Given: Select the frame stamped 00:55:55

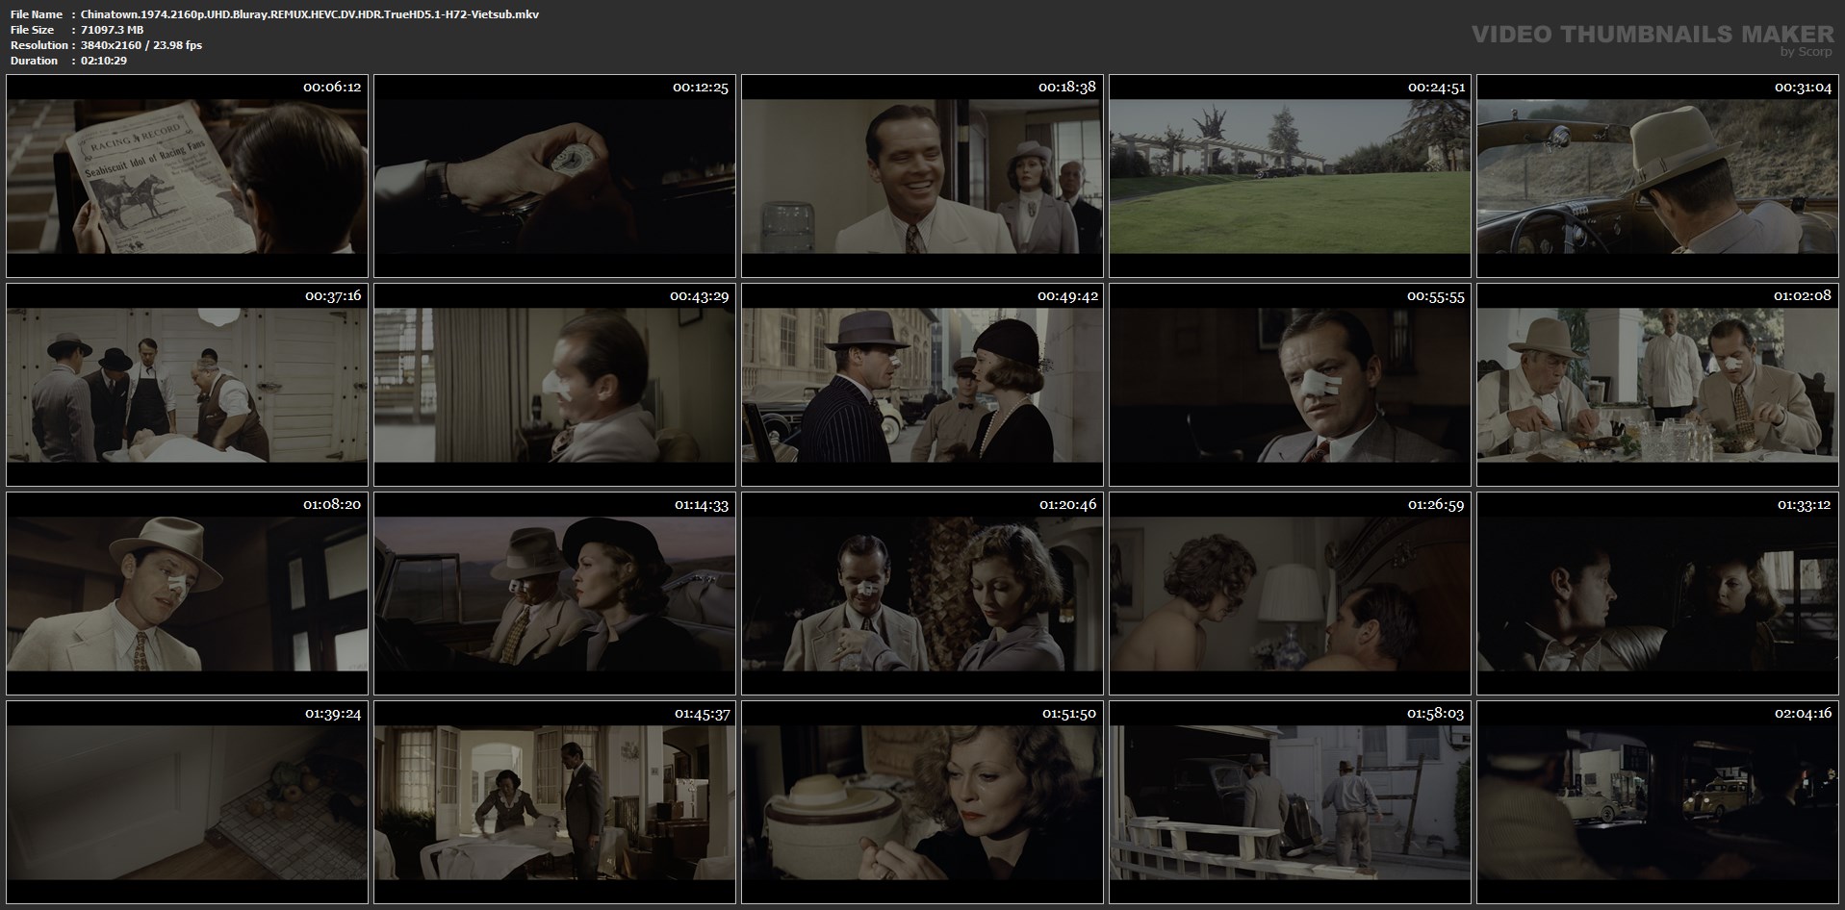Looking at the screenshot, I should pyautogui.click(x=1290, y=385).
